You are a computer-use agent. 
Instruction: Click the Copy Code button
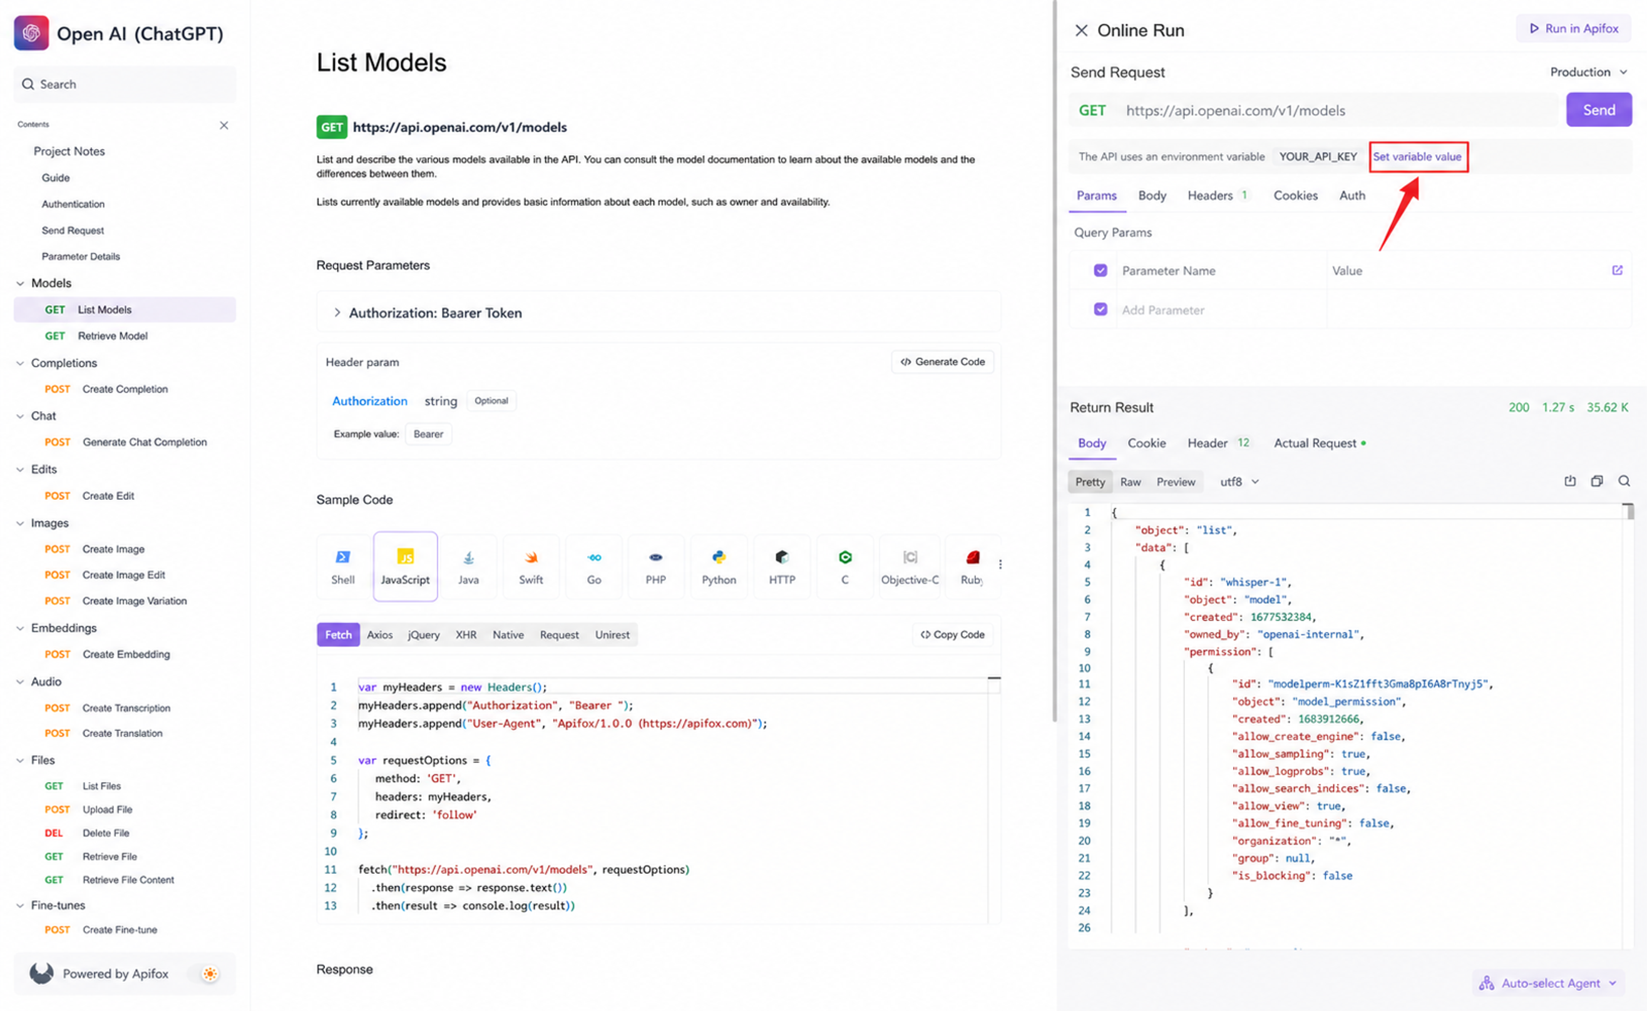[952, 634]
